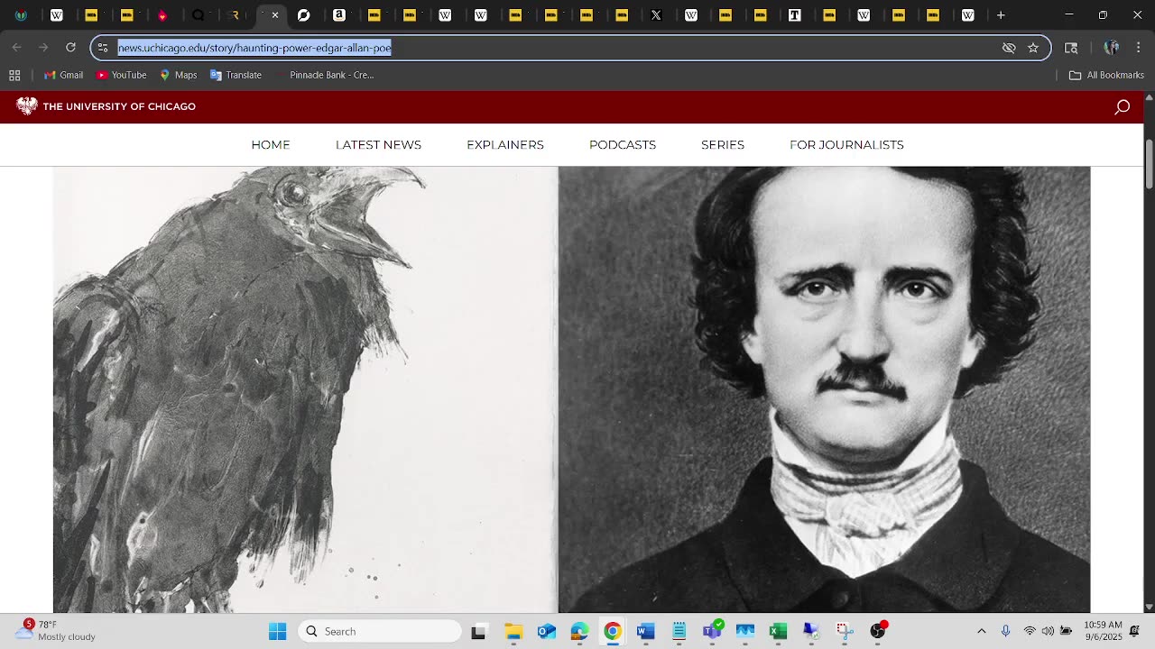The width and height of the screenshot is (1155, 649).
Task: Open site information icon in address bar
Action: coord(103,48)
